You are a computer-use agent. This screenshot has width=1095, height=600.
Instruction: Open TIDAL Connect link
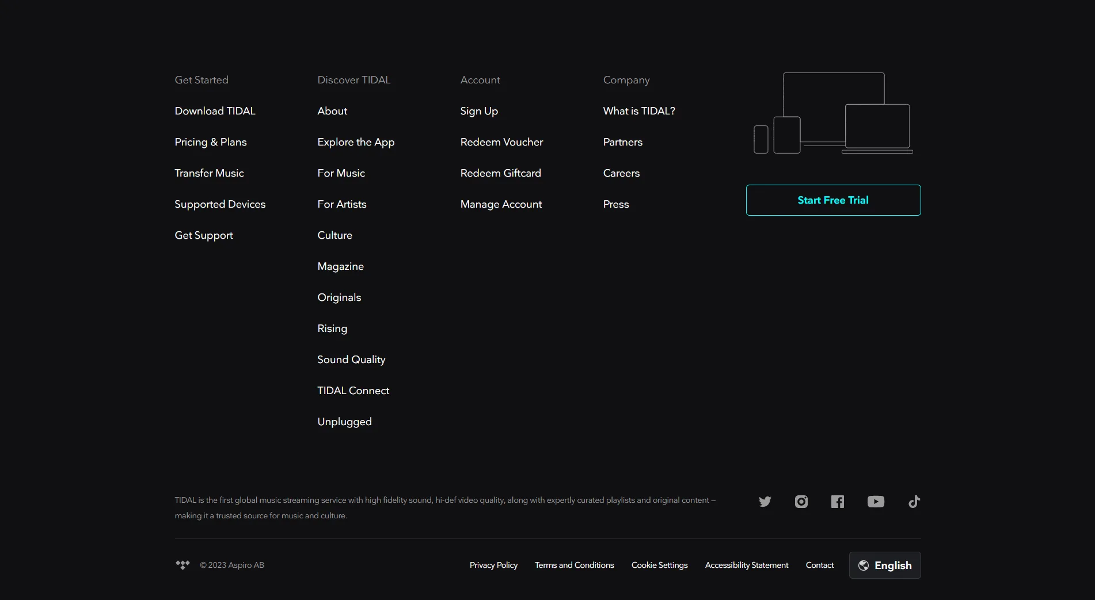click(353, 391)
